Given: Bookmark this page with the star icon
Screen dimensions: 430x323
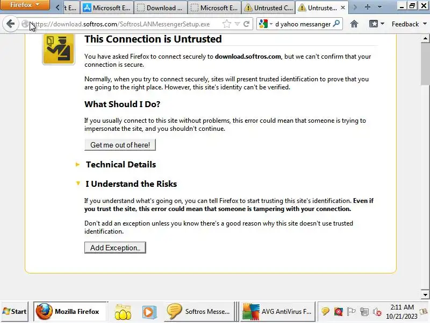Looking at the screenshot, I should click(x=227, y=24).
